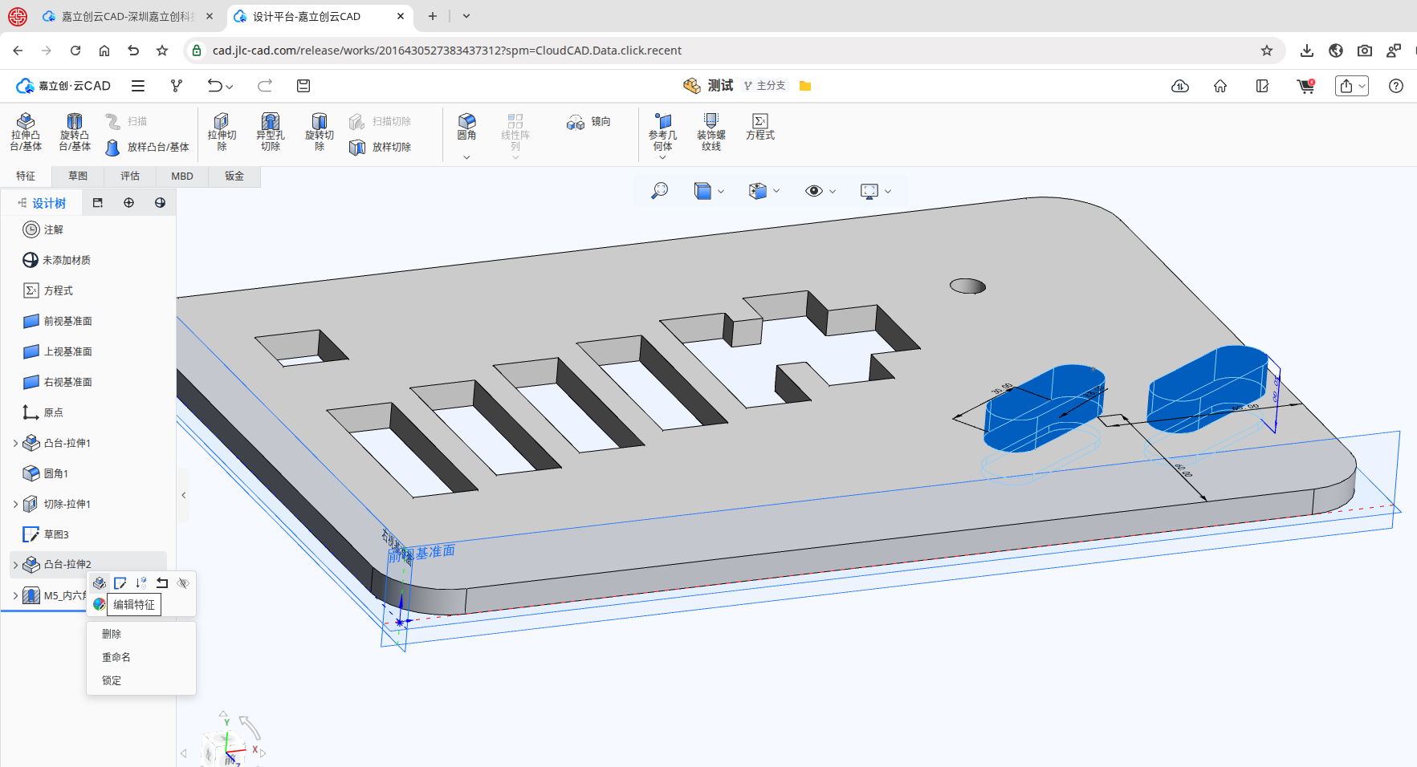Select the 拉伸凸台/基体 extrude boss tool
1417x767 pixels.
[26, 132]
